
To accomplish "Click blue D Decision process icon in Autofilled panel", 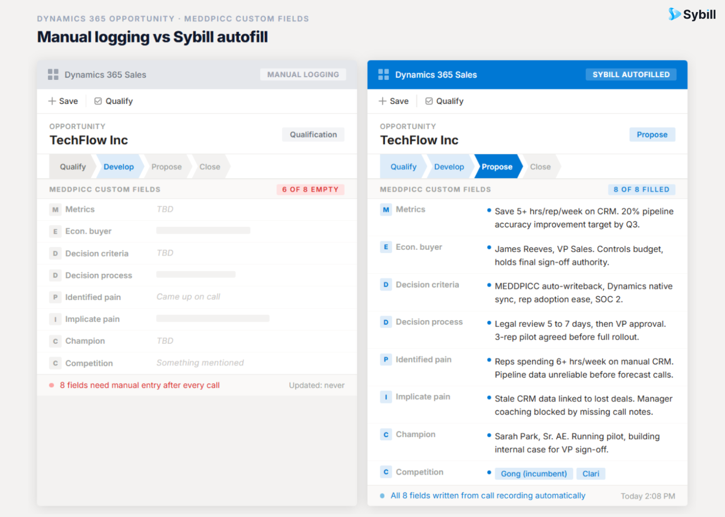I will point(386,322).
